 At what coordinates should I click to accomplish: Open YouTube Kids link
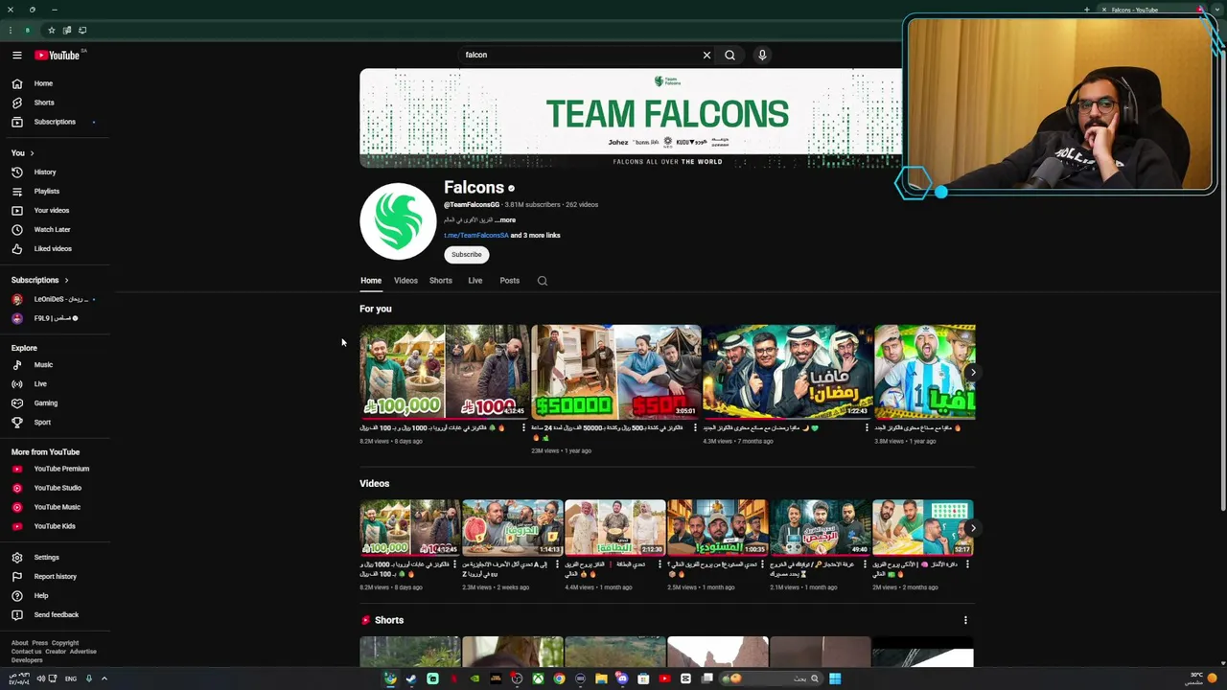[55, 526]
